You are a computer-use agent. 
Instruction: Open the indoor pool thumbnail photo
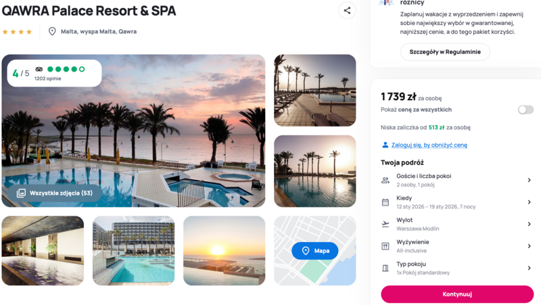pyautogui.click(x=43, y=250)
